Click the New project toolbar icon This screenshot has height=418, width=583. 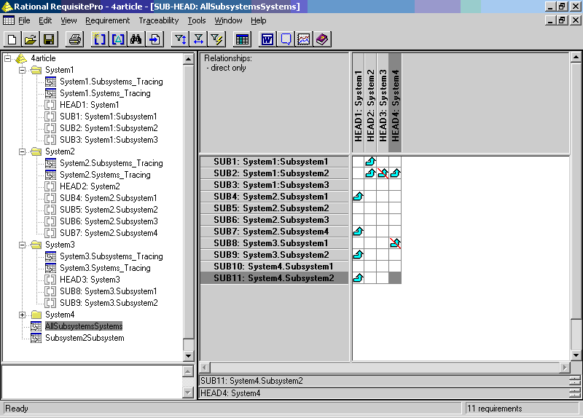tap(12, 39)
